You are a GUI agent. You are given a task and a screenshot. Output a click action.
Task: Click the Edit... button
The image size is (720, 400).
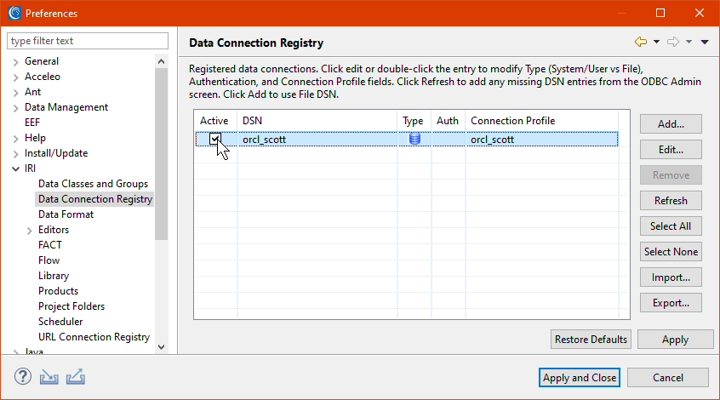pos(671,150)
